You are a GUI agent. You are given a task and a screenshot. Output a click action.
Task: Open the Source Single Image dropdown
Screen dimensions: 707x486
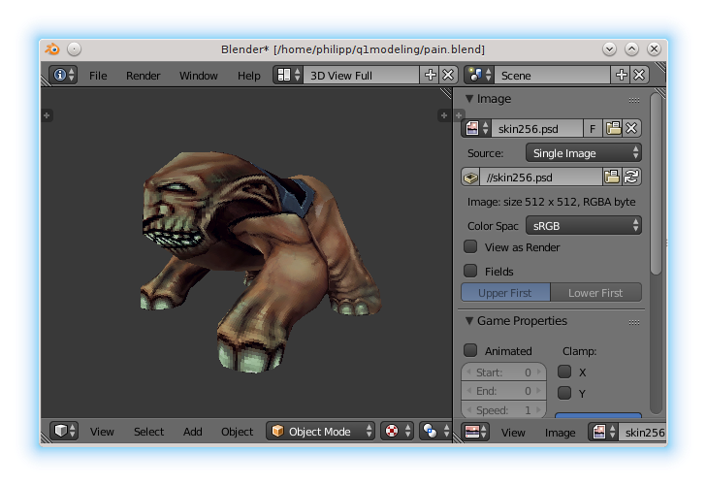pyautogui.click(x=584, y=153)
